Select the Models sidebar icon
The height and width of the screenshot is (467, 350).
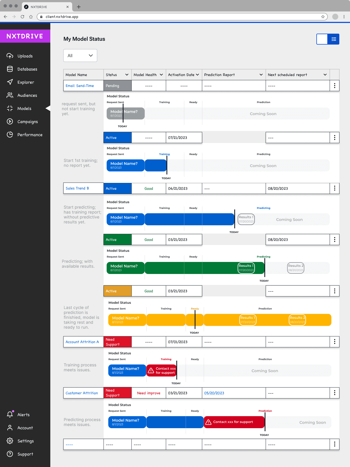pos(10,108)
